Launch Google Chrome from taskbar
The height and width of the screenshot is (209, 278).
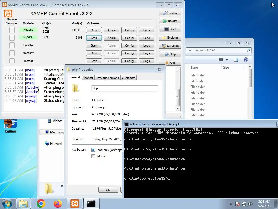point(41,204)
